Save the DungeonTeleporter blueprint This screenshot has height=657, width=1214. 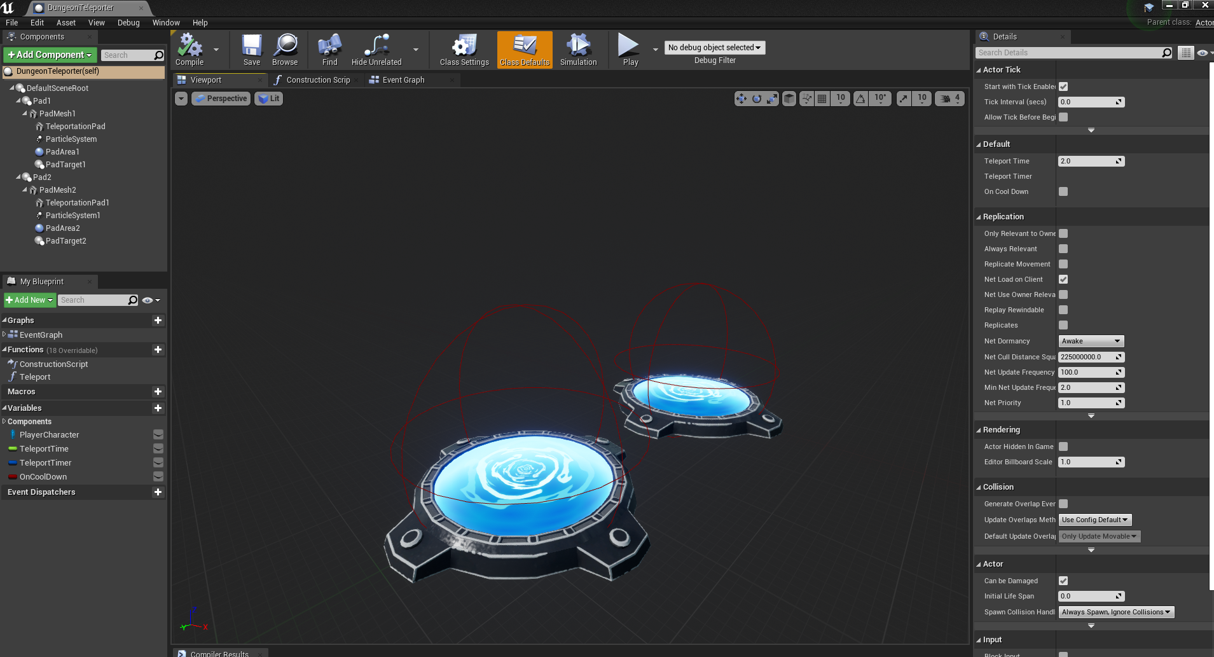(x=252, y=50)
